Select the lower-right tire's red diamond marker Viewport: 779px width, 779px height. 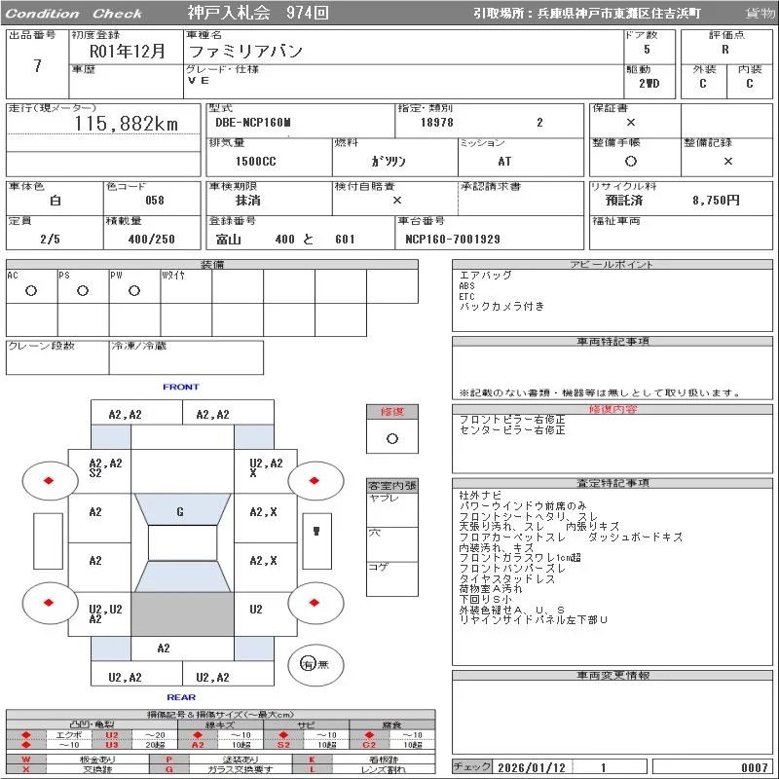(x=316, y=603)
